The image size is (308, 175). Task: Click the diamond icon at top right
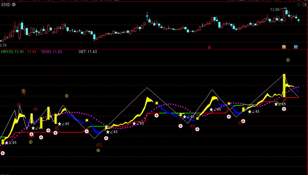(x=298, y=5)
